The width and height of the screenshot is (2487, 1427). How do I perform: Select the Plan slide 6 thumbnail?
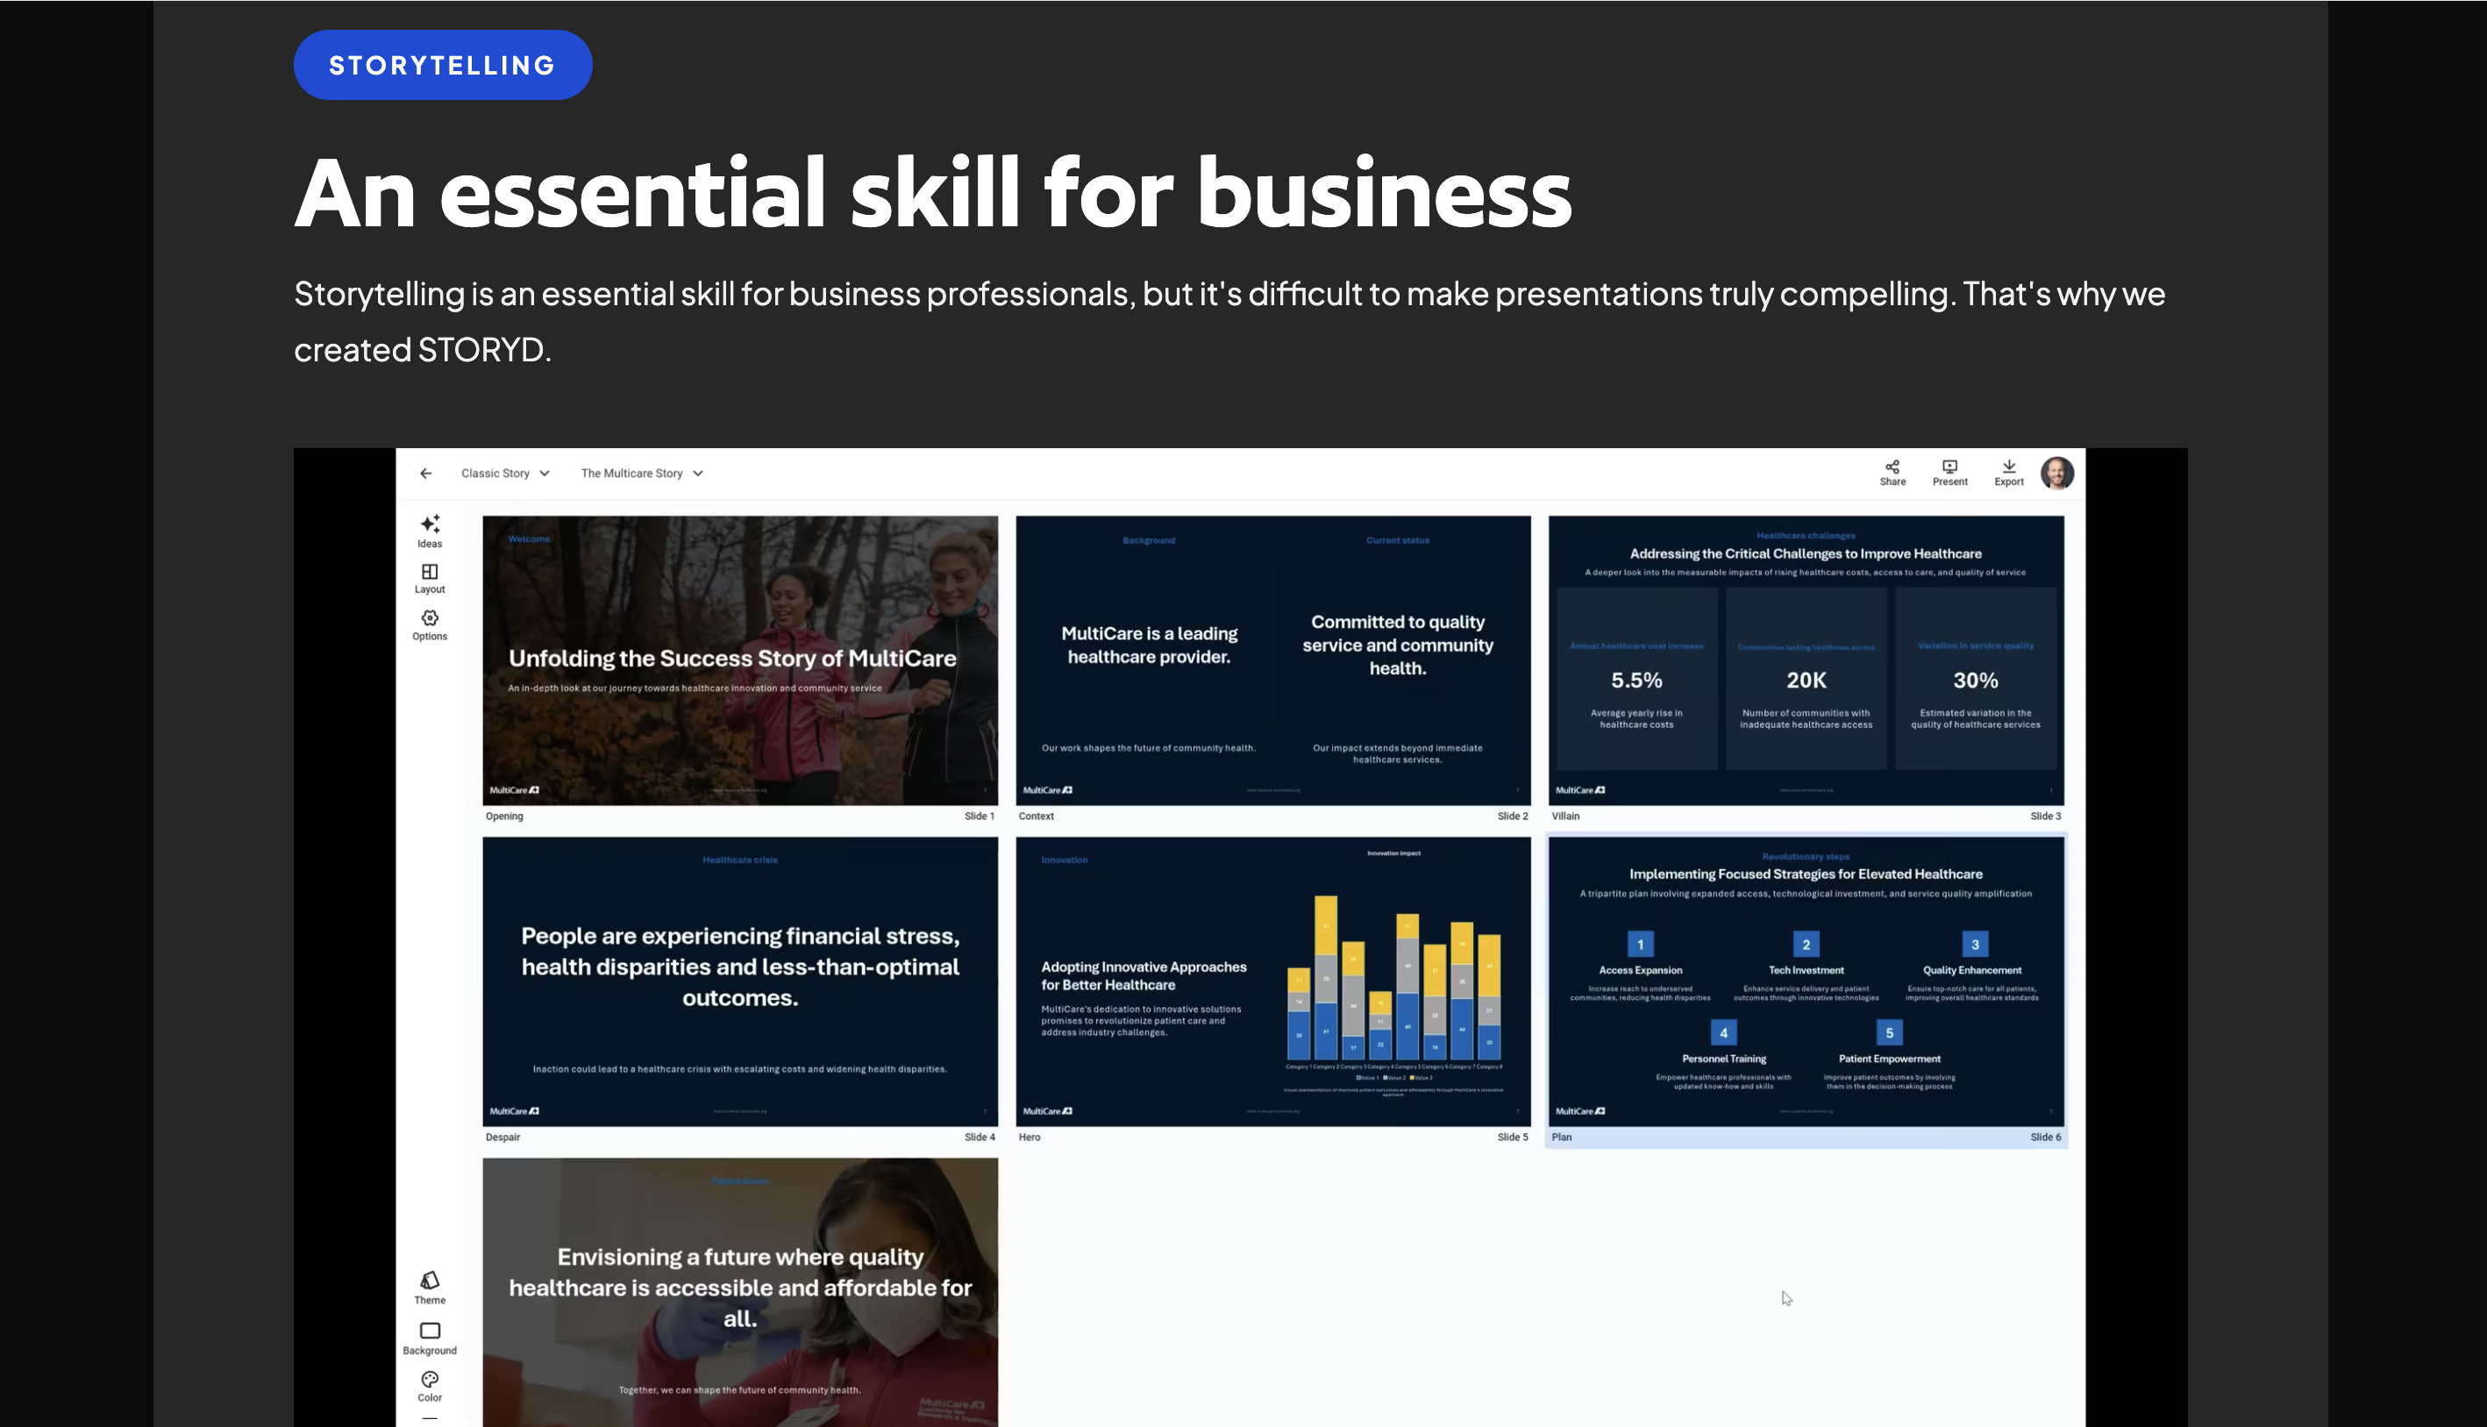[1805, 980]
